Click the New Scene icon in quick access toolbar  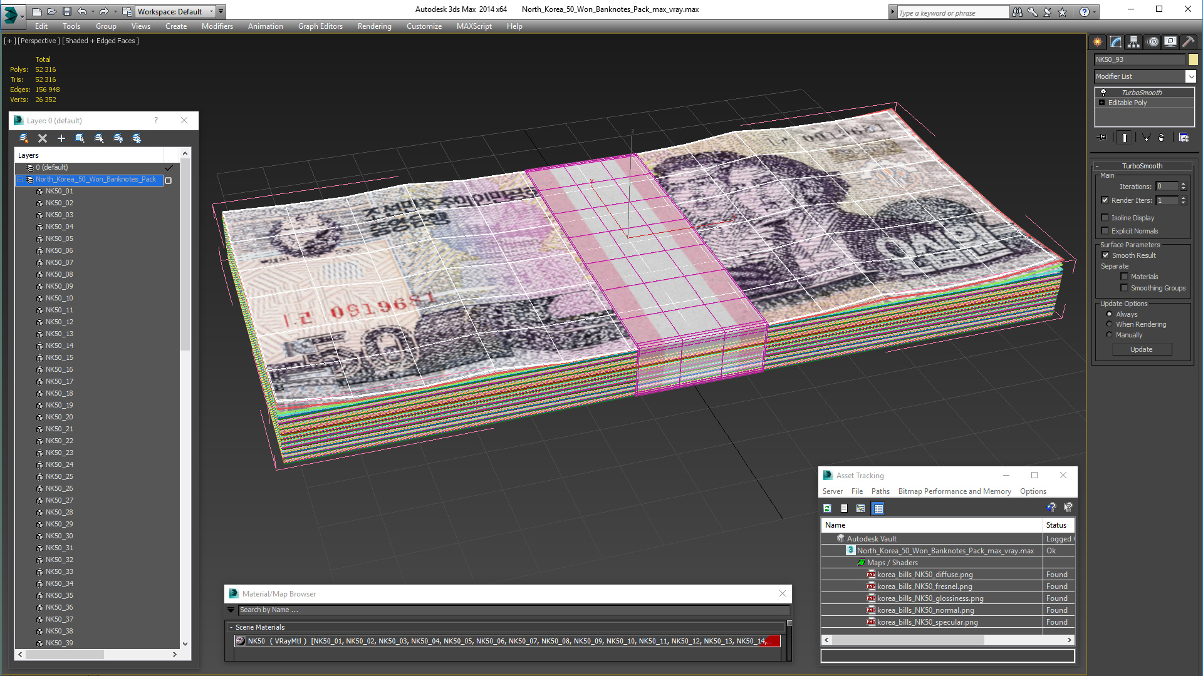pyautogui.click(x=37, y=11)
